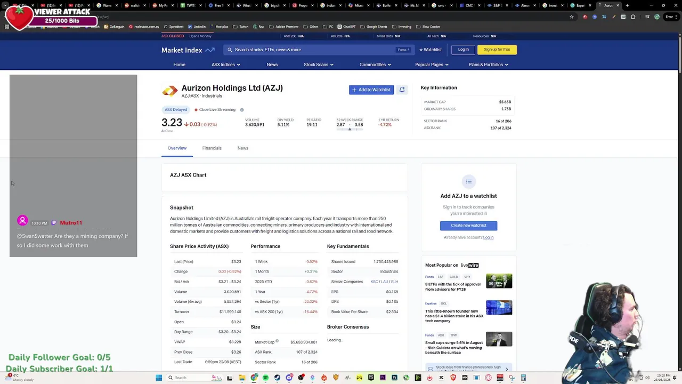Screen dimensions: 682x384
Task: Expand the Commodities menu
Action: 375,65
